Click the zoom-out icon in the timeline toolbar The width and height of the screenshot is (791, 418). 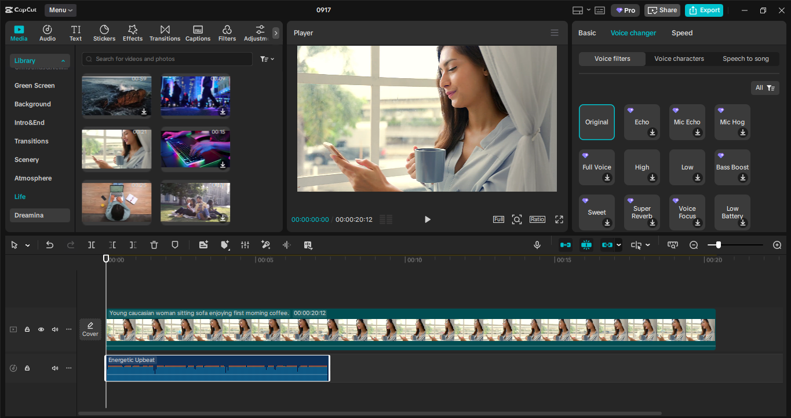point(693,245)
